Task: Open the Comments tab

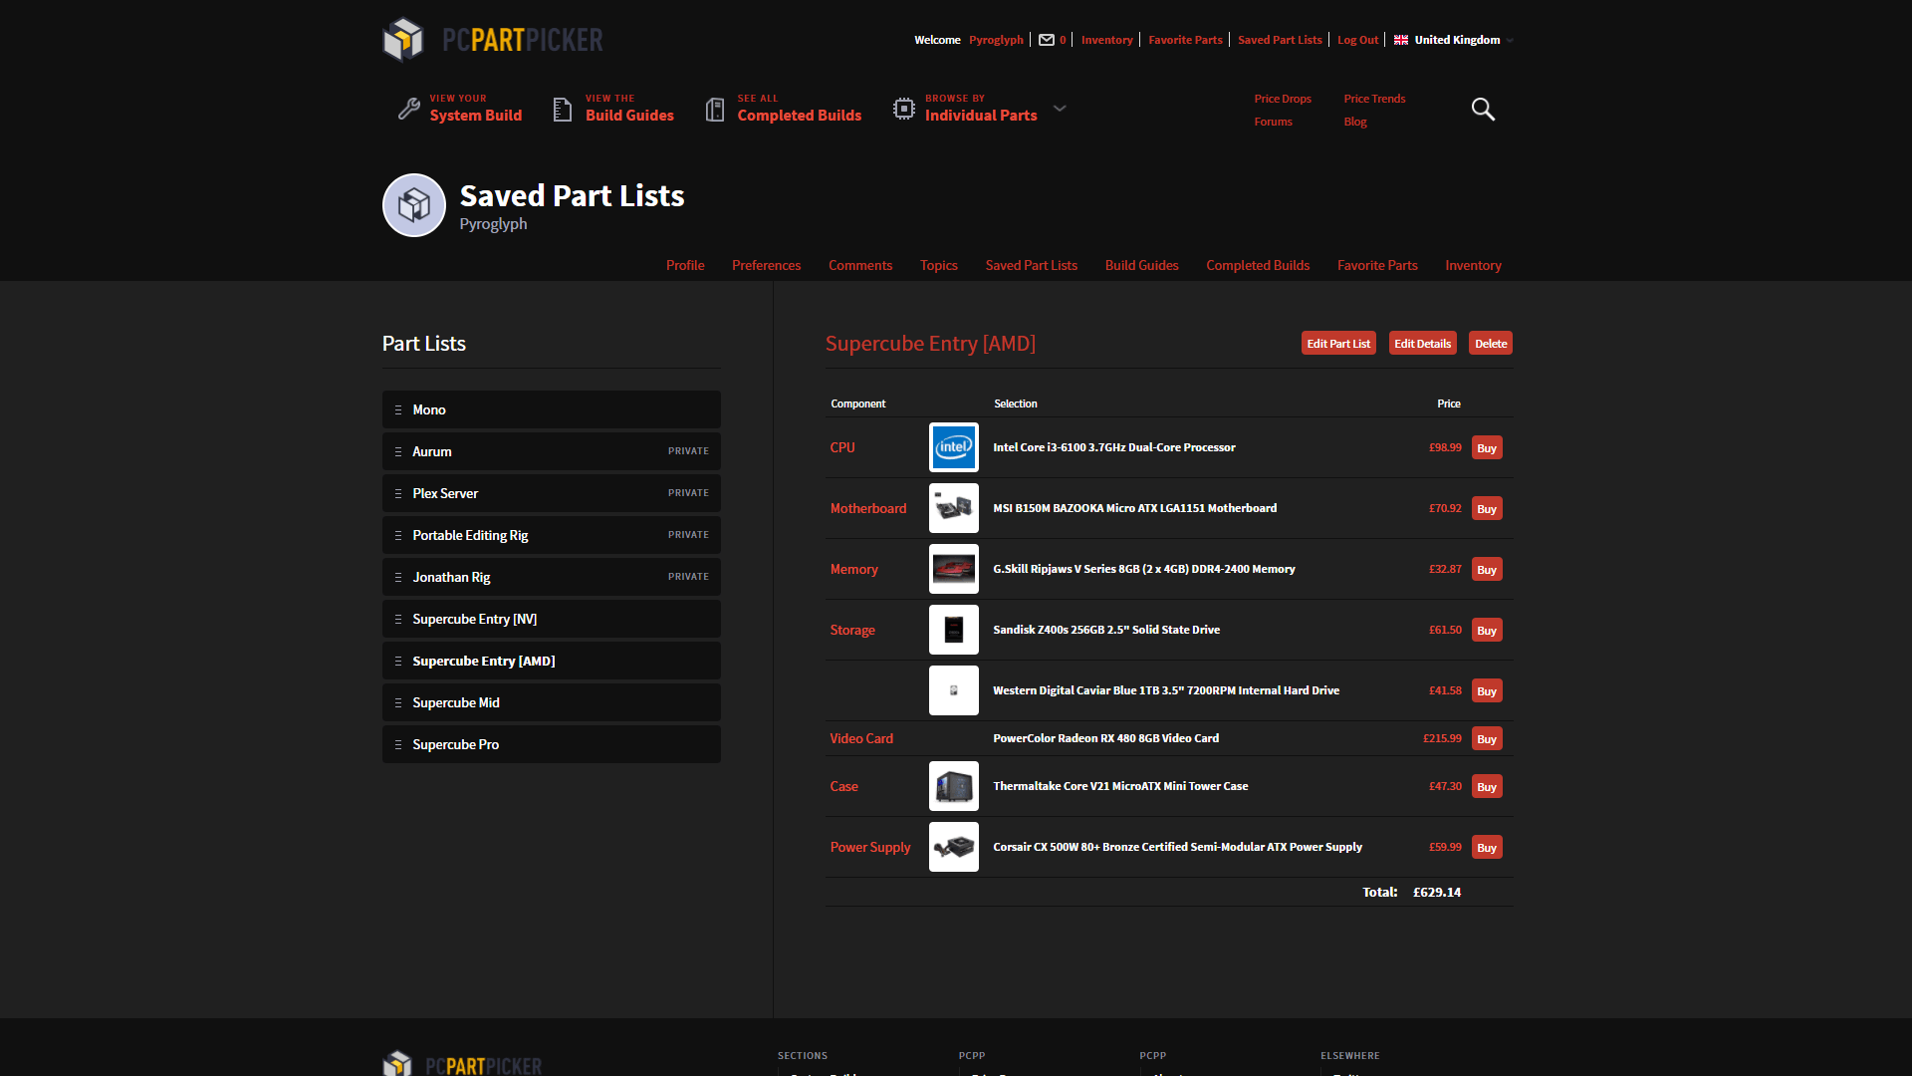Action: 859,265
